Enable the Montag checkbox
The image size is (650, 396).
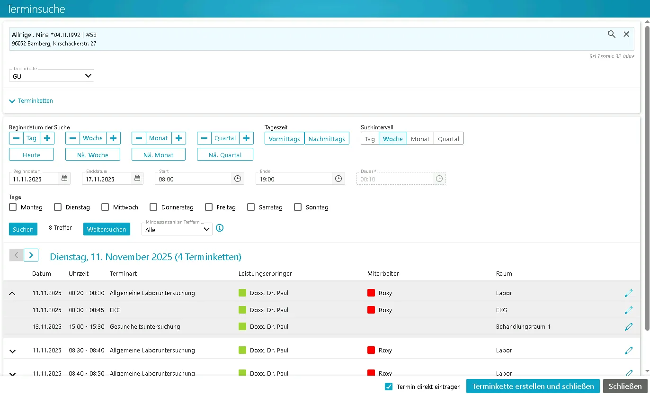(x=13, y=207)
